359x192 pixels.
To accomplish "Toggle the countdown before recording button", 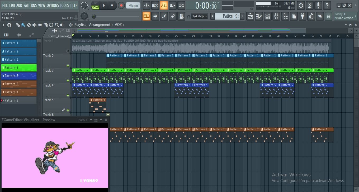I will tap(164, 5).
